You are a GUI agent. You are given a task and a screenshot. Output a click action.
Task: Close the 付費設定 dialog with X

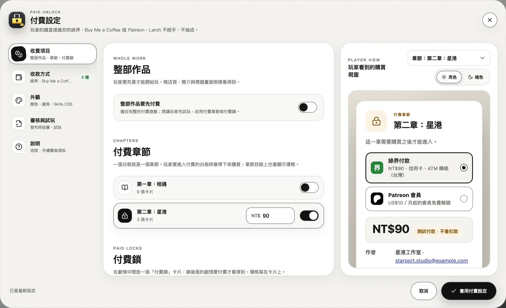[x=490, y=20]
